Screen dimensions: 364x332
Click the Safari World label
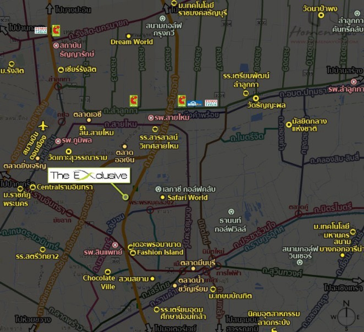point(187,197)
